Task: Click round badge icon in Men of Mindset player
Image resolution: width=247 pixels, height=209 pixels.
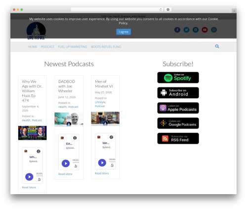Action: 112,137
